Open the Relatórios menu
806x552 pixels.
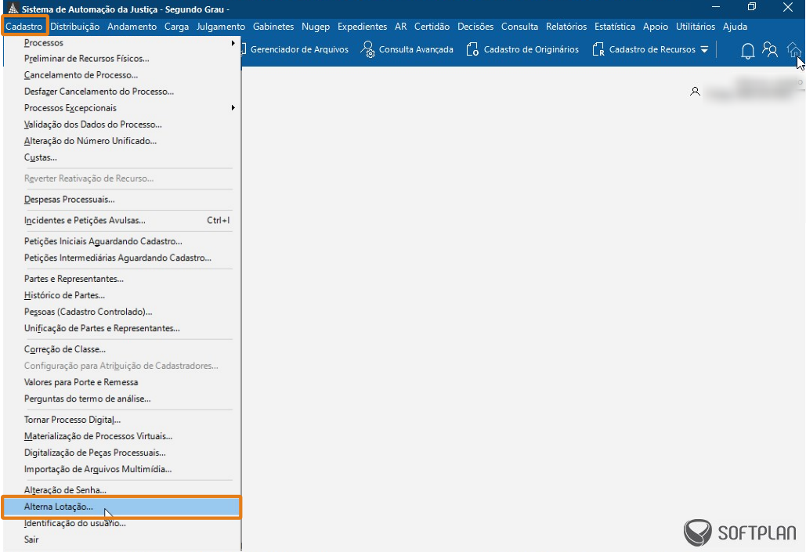tap(566, 26)
